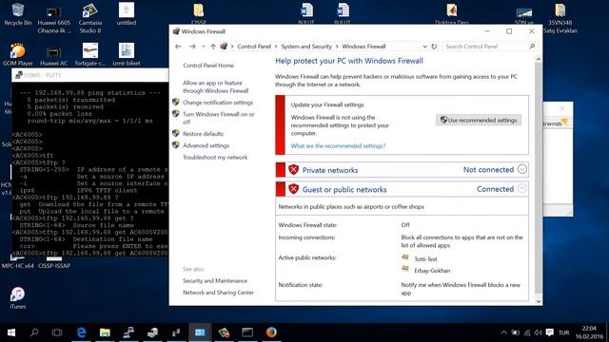Click the Totti-Test network name
This screenshot has height=342, width=609.
point(425,259)
